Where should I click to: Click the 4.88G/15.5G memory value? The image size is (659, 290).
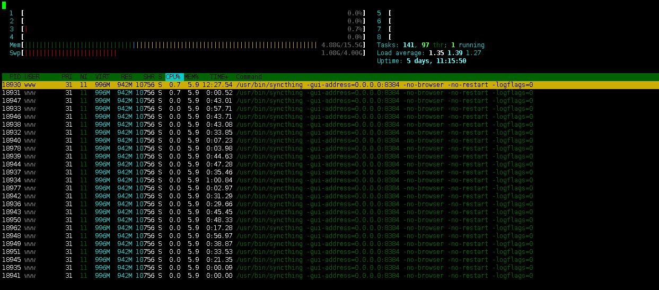click(x=342, y=45)
